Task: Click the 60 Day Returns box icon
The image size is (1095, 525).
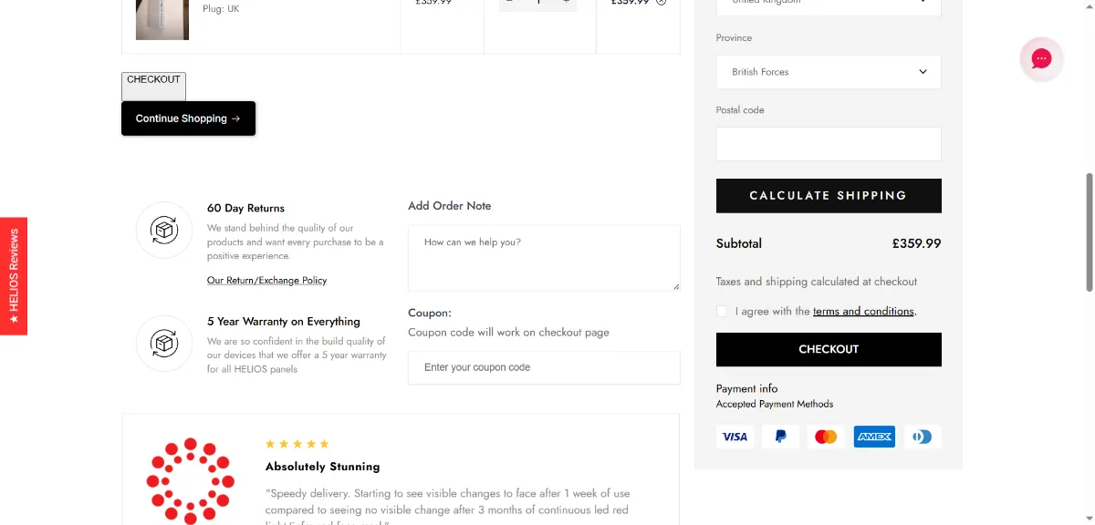Action: coord(164,231)
